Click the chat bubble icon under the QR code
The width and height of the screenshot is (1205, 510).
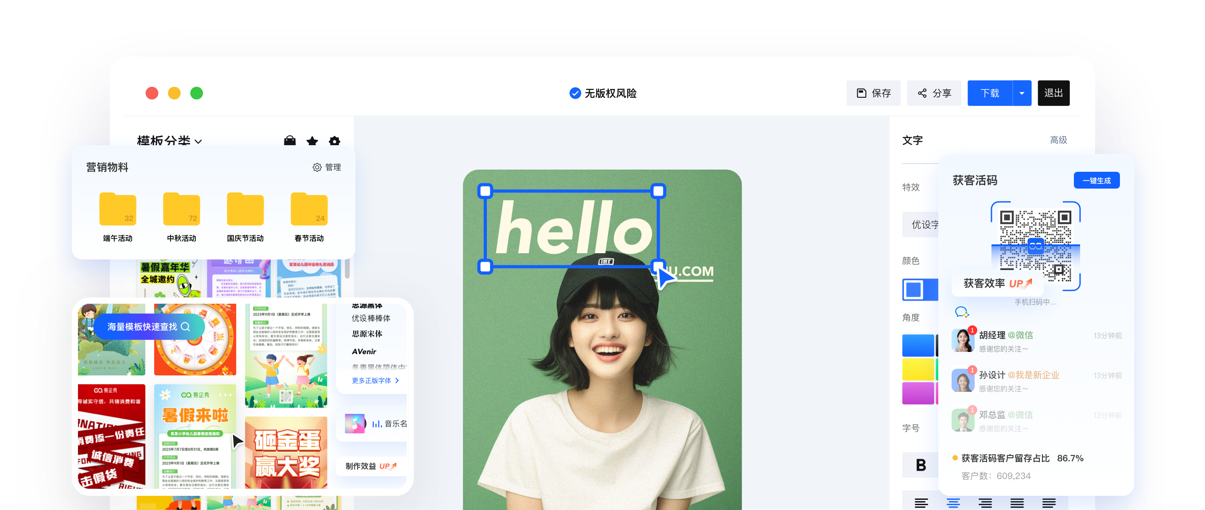[x=961, y=312]
